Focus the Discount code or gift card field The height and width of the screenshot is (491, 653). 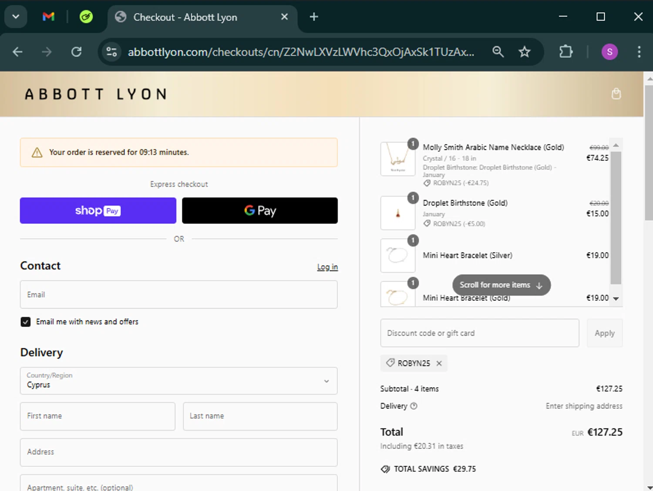tap(480, 333)
